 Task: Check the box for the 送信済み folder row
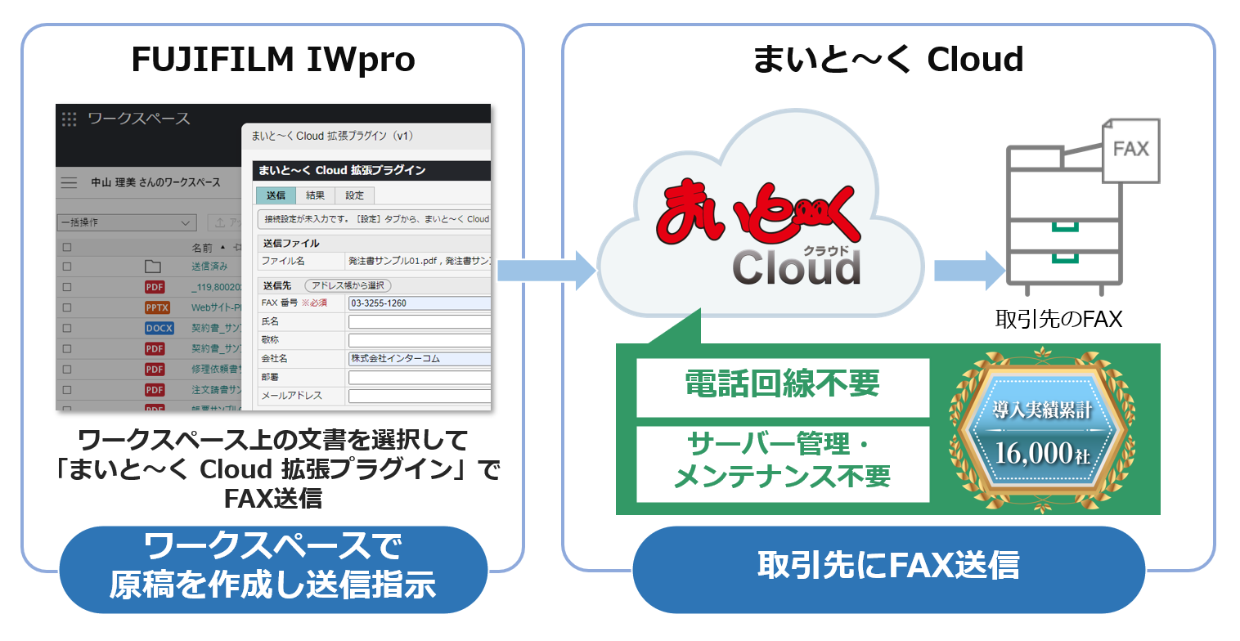click(x=67, y=267)
